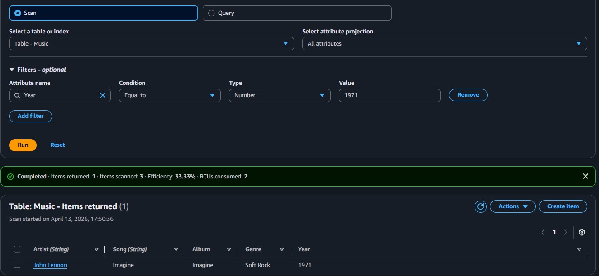Sort by the Song column arrow
This screenshot has height=276, width=599.
point(176,249)
